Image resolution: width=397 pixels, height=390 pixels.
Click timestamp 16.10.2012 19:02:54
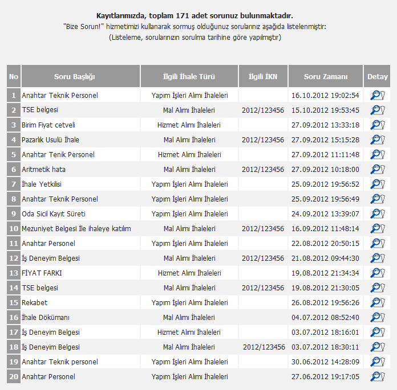coord(325,95)
